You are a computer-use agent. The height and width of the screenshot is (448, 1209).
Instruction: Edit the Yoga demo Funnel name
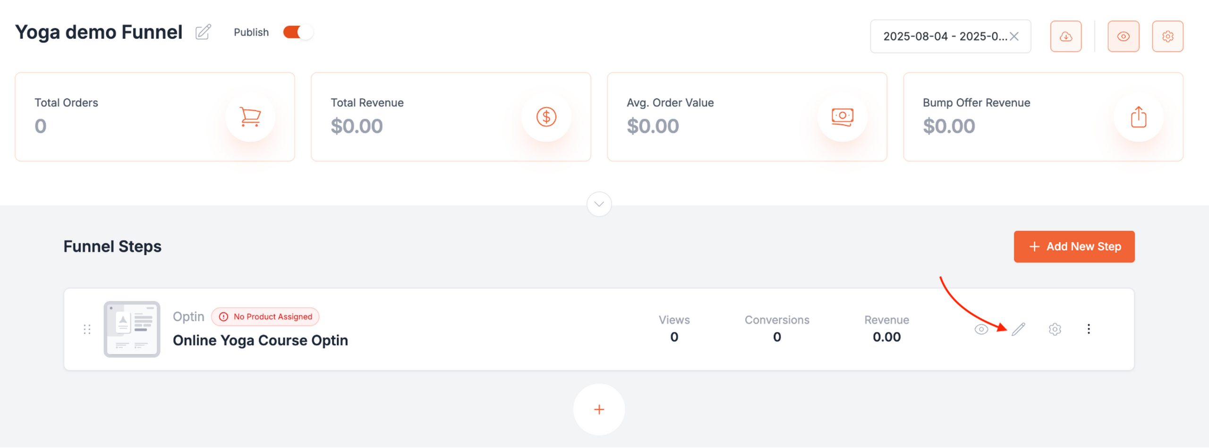[x=203, y=32]
